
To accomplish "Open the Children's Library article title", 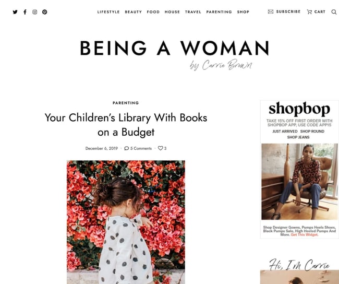I will coord(126,125).
